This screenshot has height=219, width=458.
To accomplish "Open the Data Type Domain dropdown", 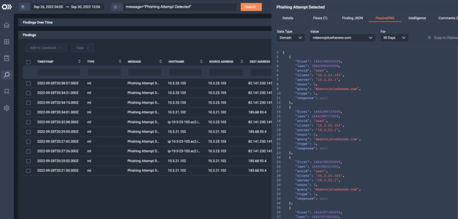I will (x=291, y=38).
